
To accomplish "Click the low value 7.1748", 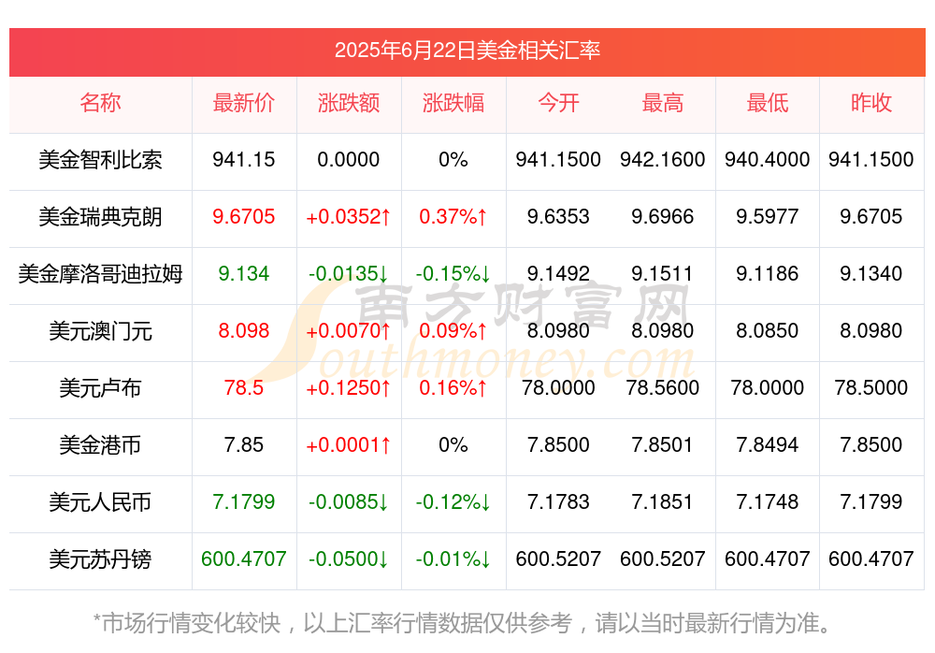I will pos(768,502).
